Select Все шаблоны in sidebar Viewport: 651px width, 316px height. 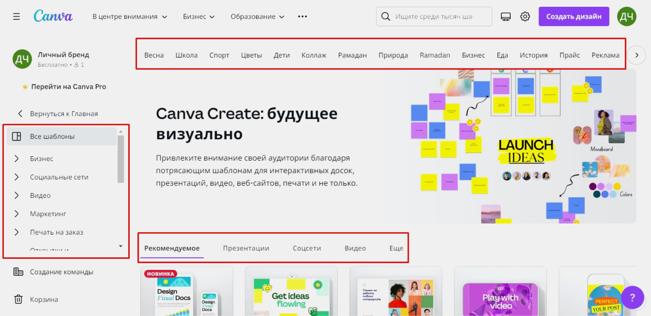[62, 136]
